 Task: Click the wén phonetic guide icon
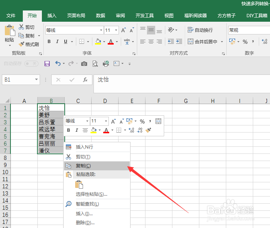[x=127, y=42]
